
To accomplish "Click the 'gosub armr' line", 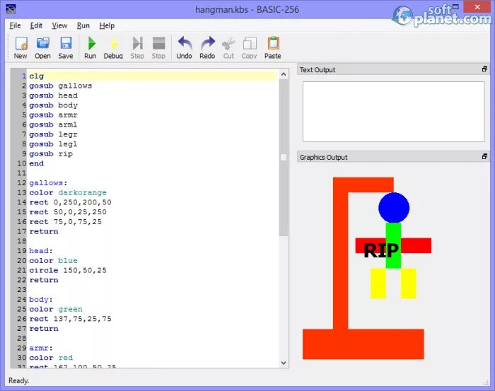I will click(53, 115).
